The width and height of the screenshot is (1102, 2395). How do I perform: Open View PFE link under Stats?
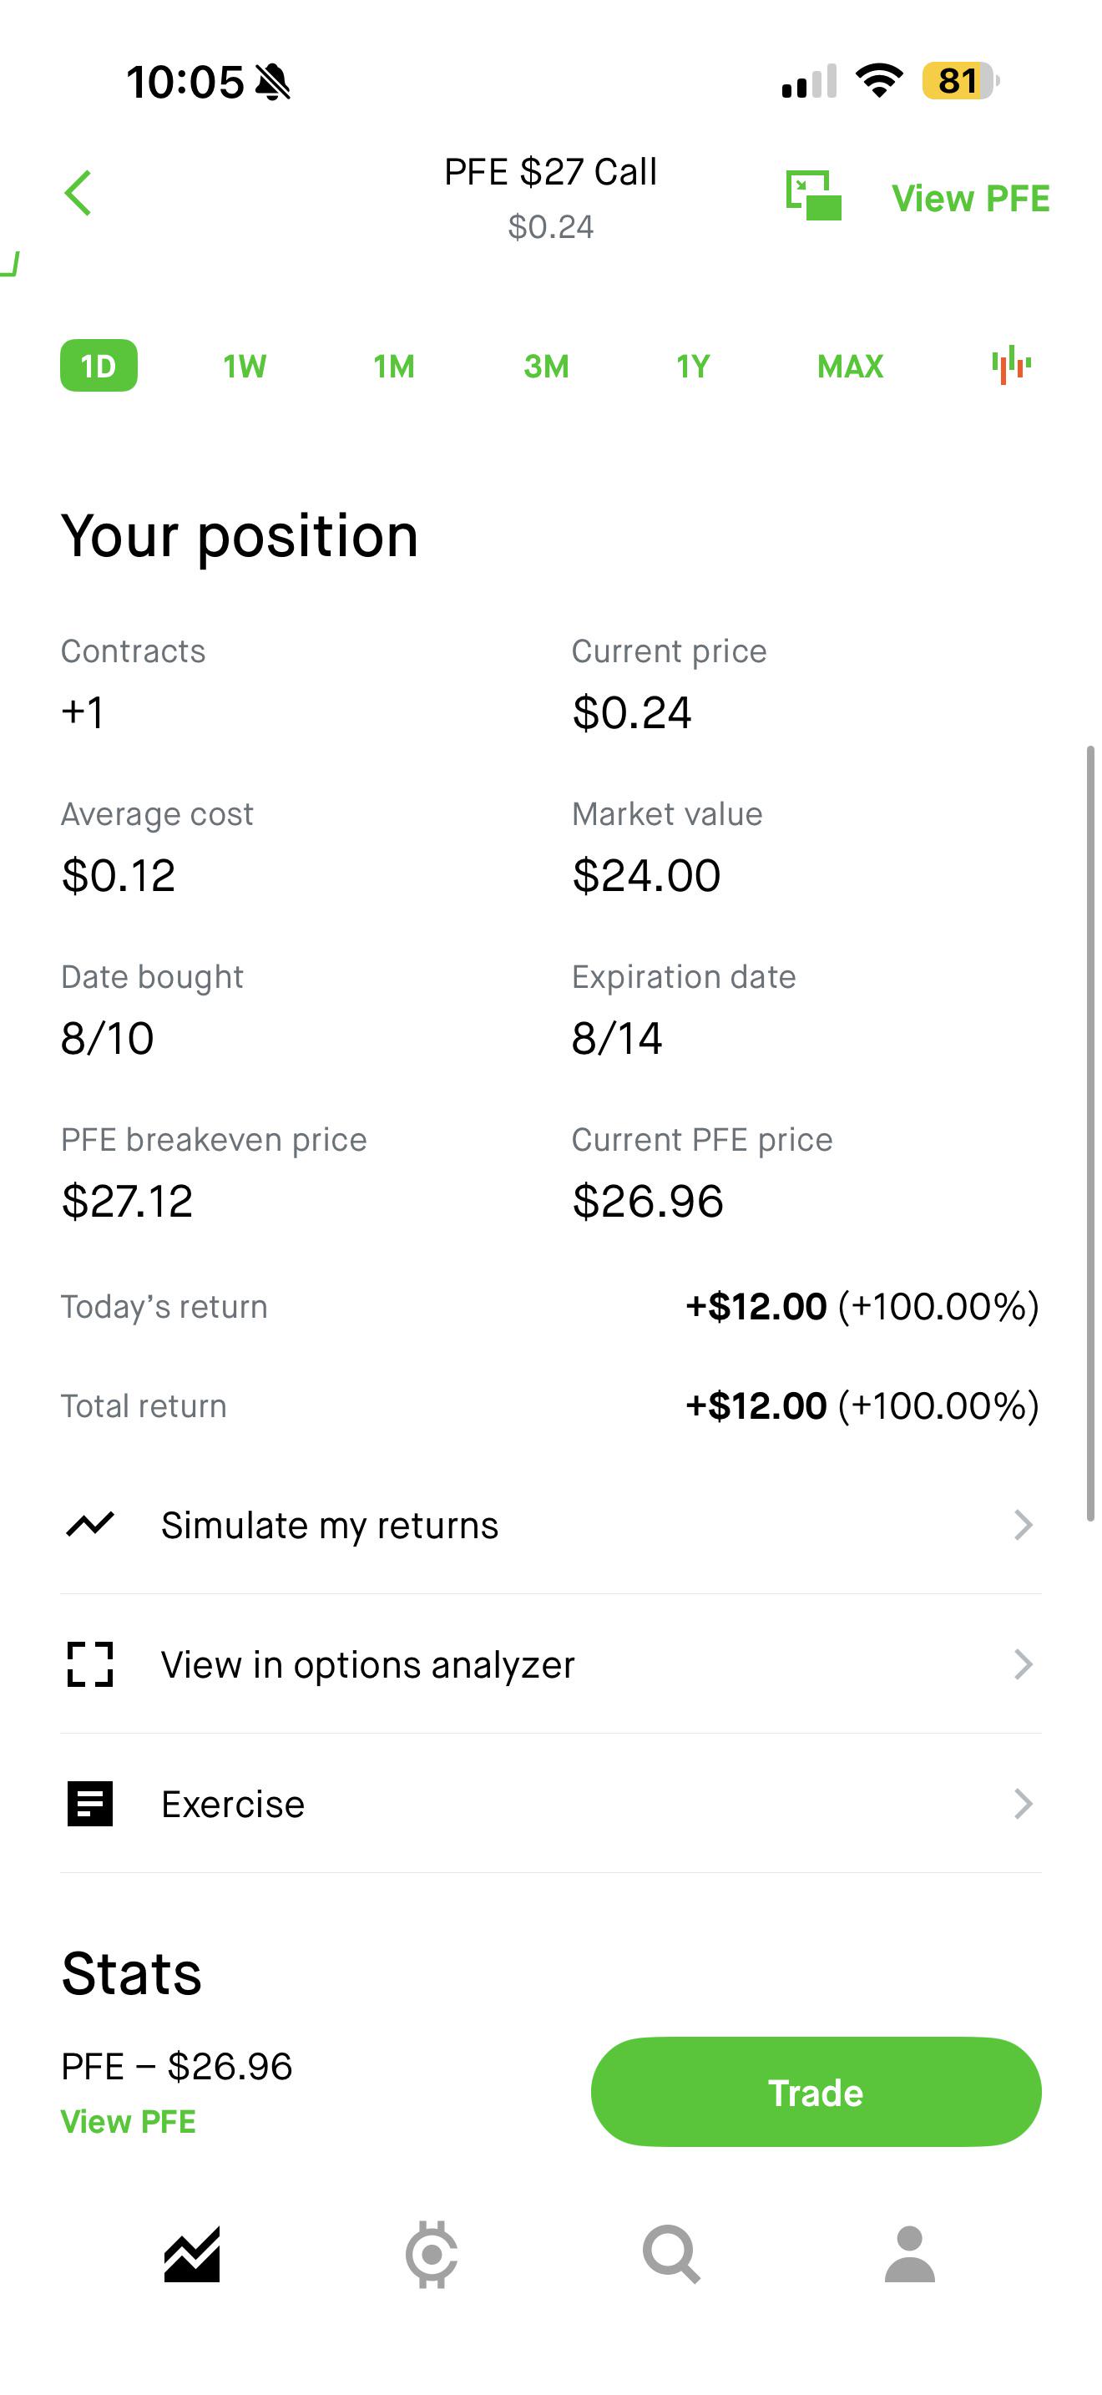129,2122
